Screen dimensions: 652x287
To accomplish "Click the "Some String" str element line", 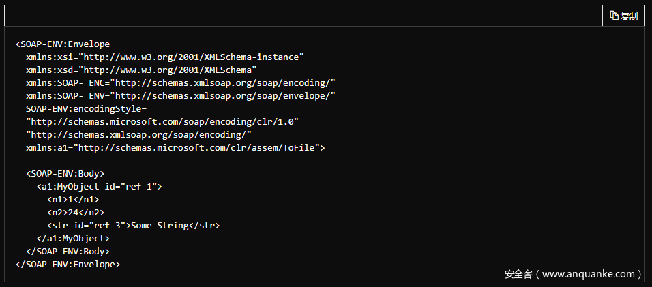I will (134, 225).
